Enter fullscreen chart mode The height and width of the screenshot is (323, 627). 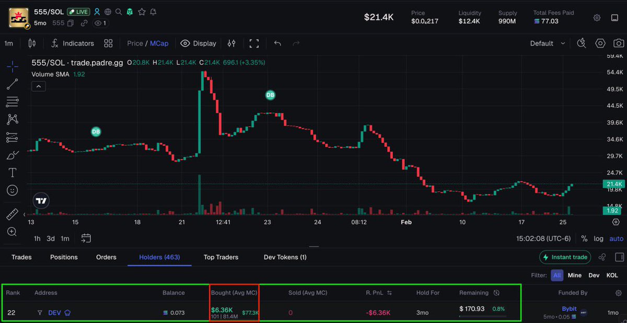[x=254, y=43]
